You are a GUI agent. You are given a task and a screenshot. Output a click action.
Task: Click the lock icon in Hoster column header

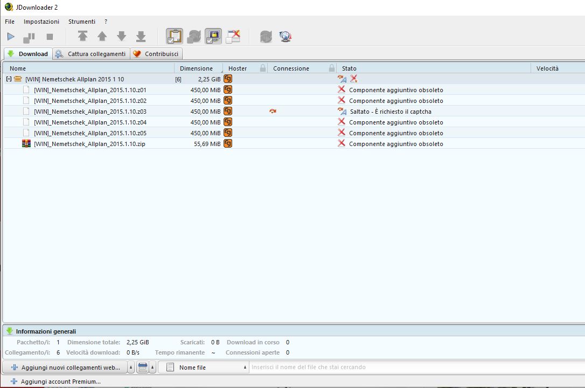[x=263, y=68]
